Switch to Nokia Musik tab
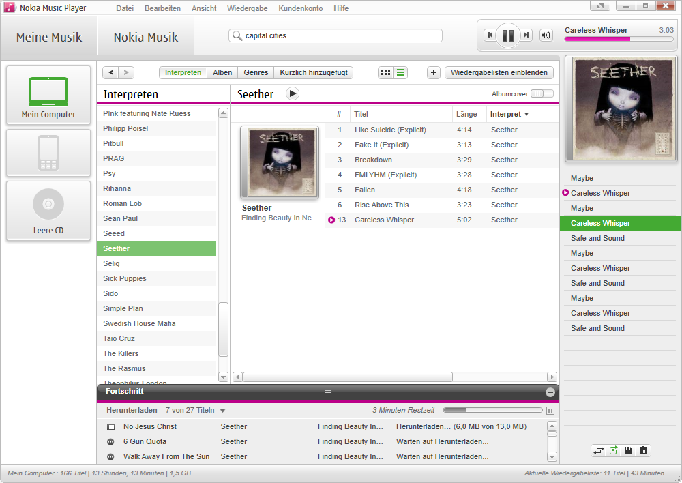682x483 pixels. point(146,37)
